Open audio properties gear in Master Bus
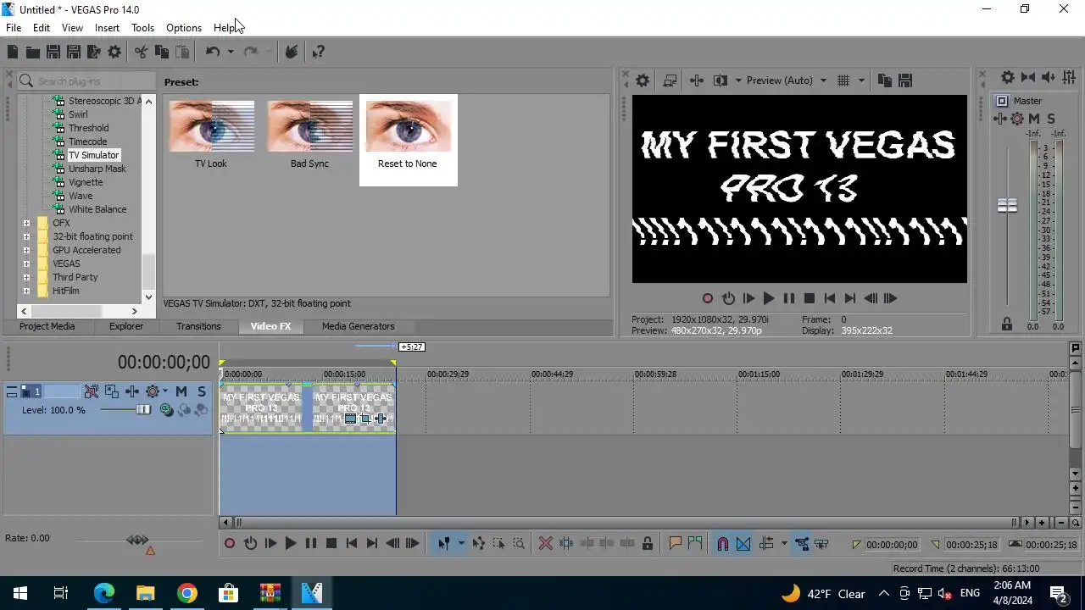Viewport: 1085px width, 610px height. [1008, 77]
